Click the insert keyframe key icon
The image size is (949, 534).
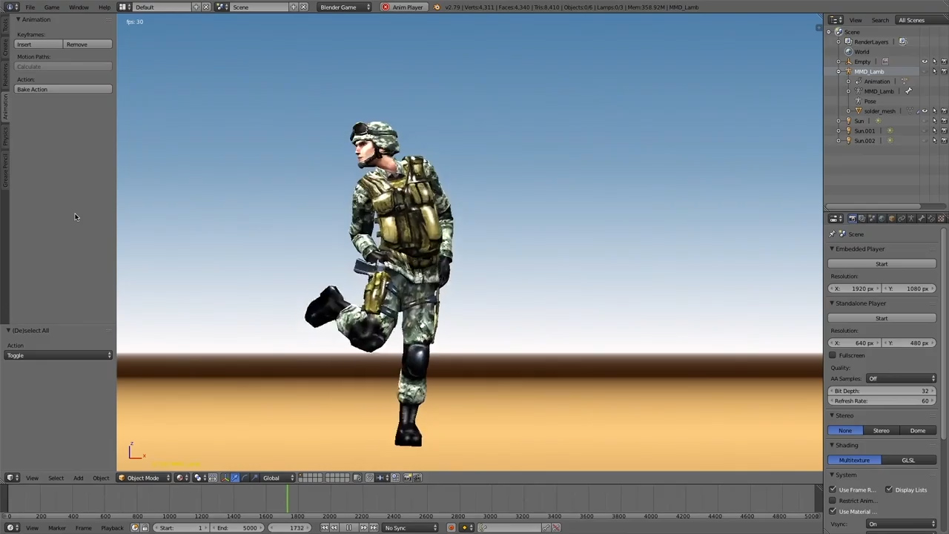coord(546,528)
